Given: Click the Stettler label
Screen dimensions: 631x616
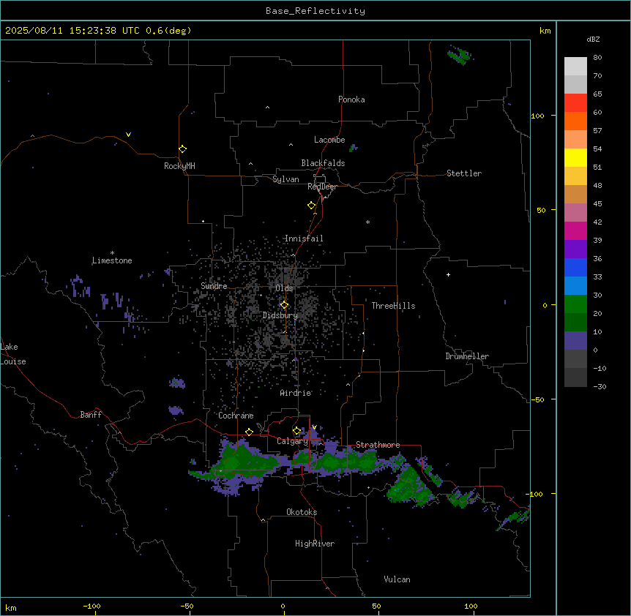Looking at the screenshot, I should point(464,173).
